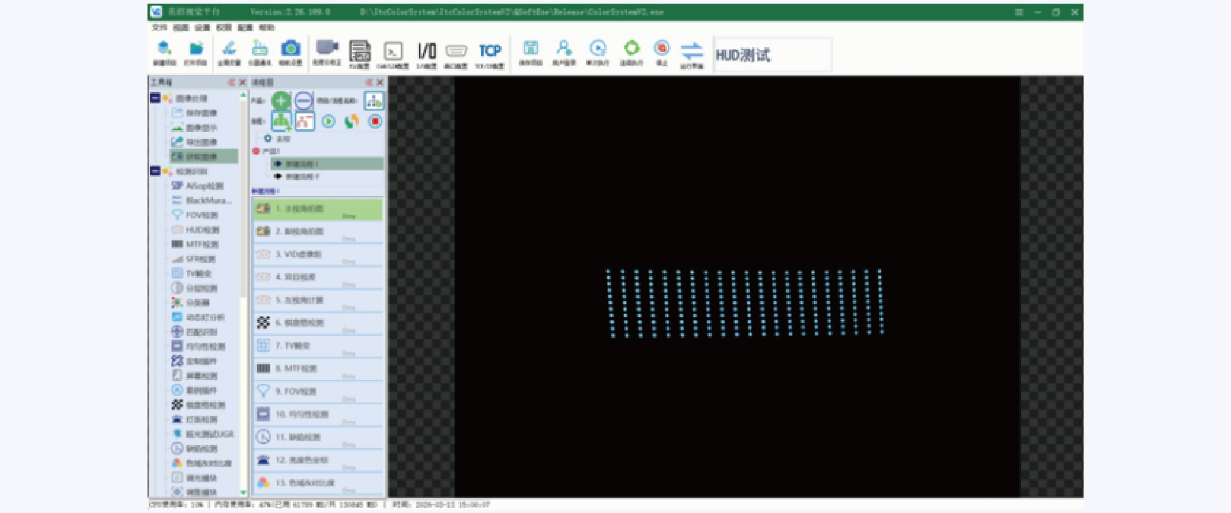Select step 9 FOV detection in flow list
Viewport: 1231px width, 513px height.
pos(318,392)
